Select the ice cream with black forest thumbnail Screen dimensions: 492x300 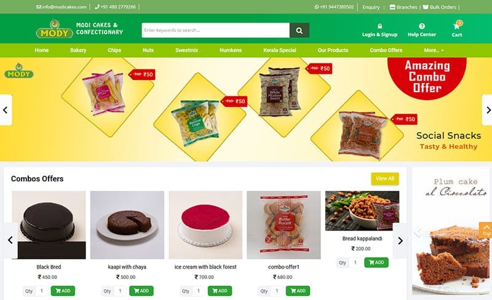[x=205, y=225]
